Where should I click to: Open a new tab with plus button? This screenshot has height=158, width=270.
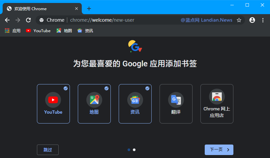(x=89, y=9)
